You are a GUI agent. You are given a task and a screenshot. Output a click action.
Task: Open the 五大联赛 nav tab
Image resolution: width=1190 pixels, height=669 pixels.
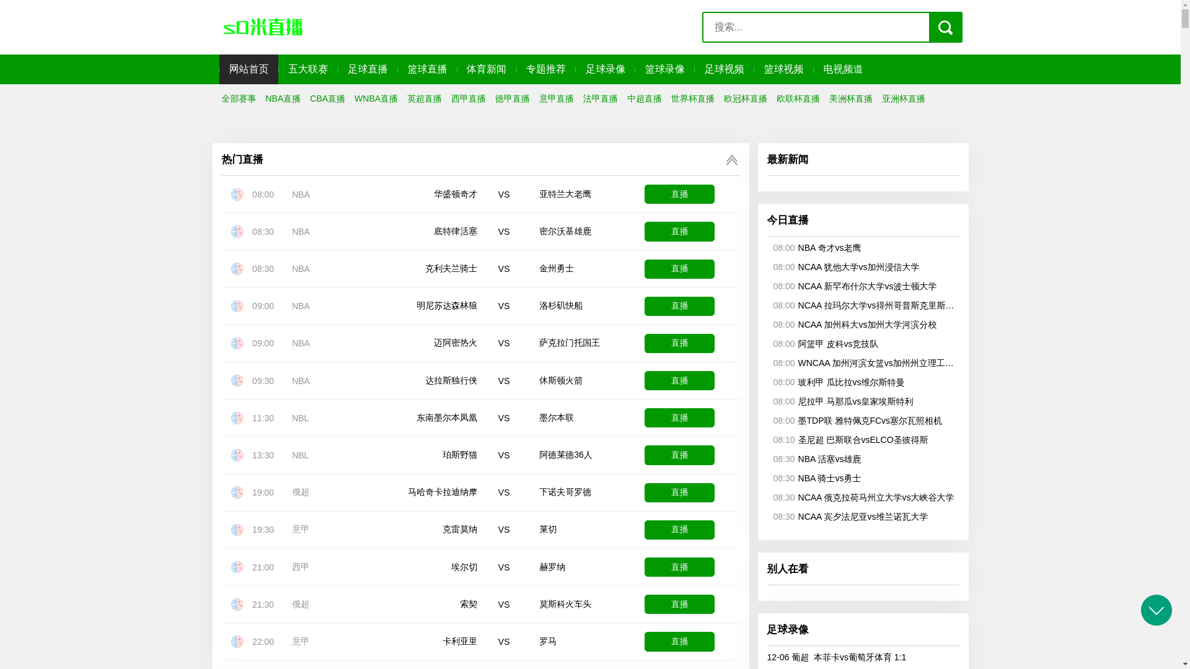point(308,69)
